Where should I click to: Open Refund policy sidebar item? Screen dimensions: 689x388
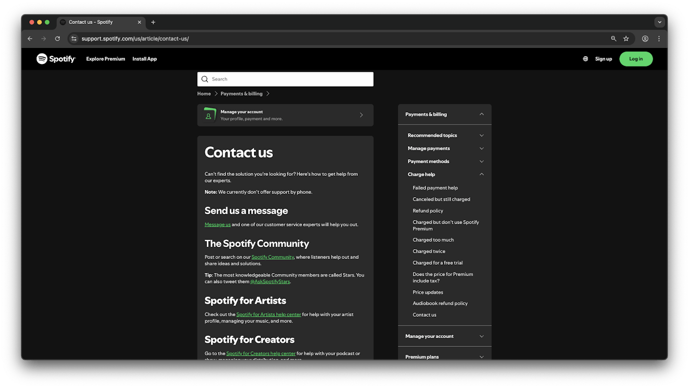click(x=428, y=211)
